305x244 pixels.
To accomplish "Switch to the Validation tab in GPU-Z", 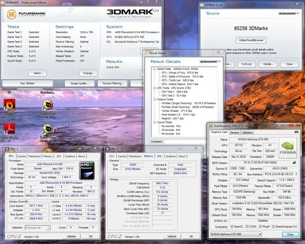I will click(247, 132).
